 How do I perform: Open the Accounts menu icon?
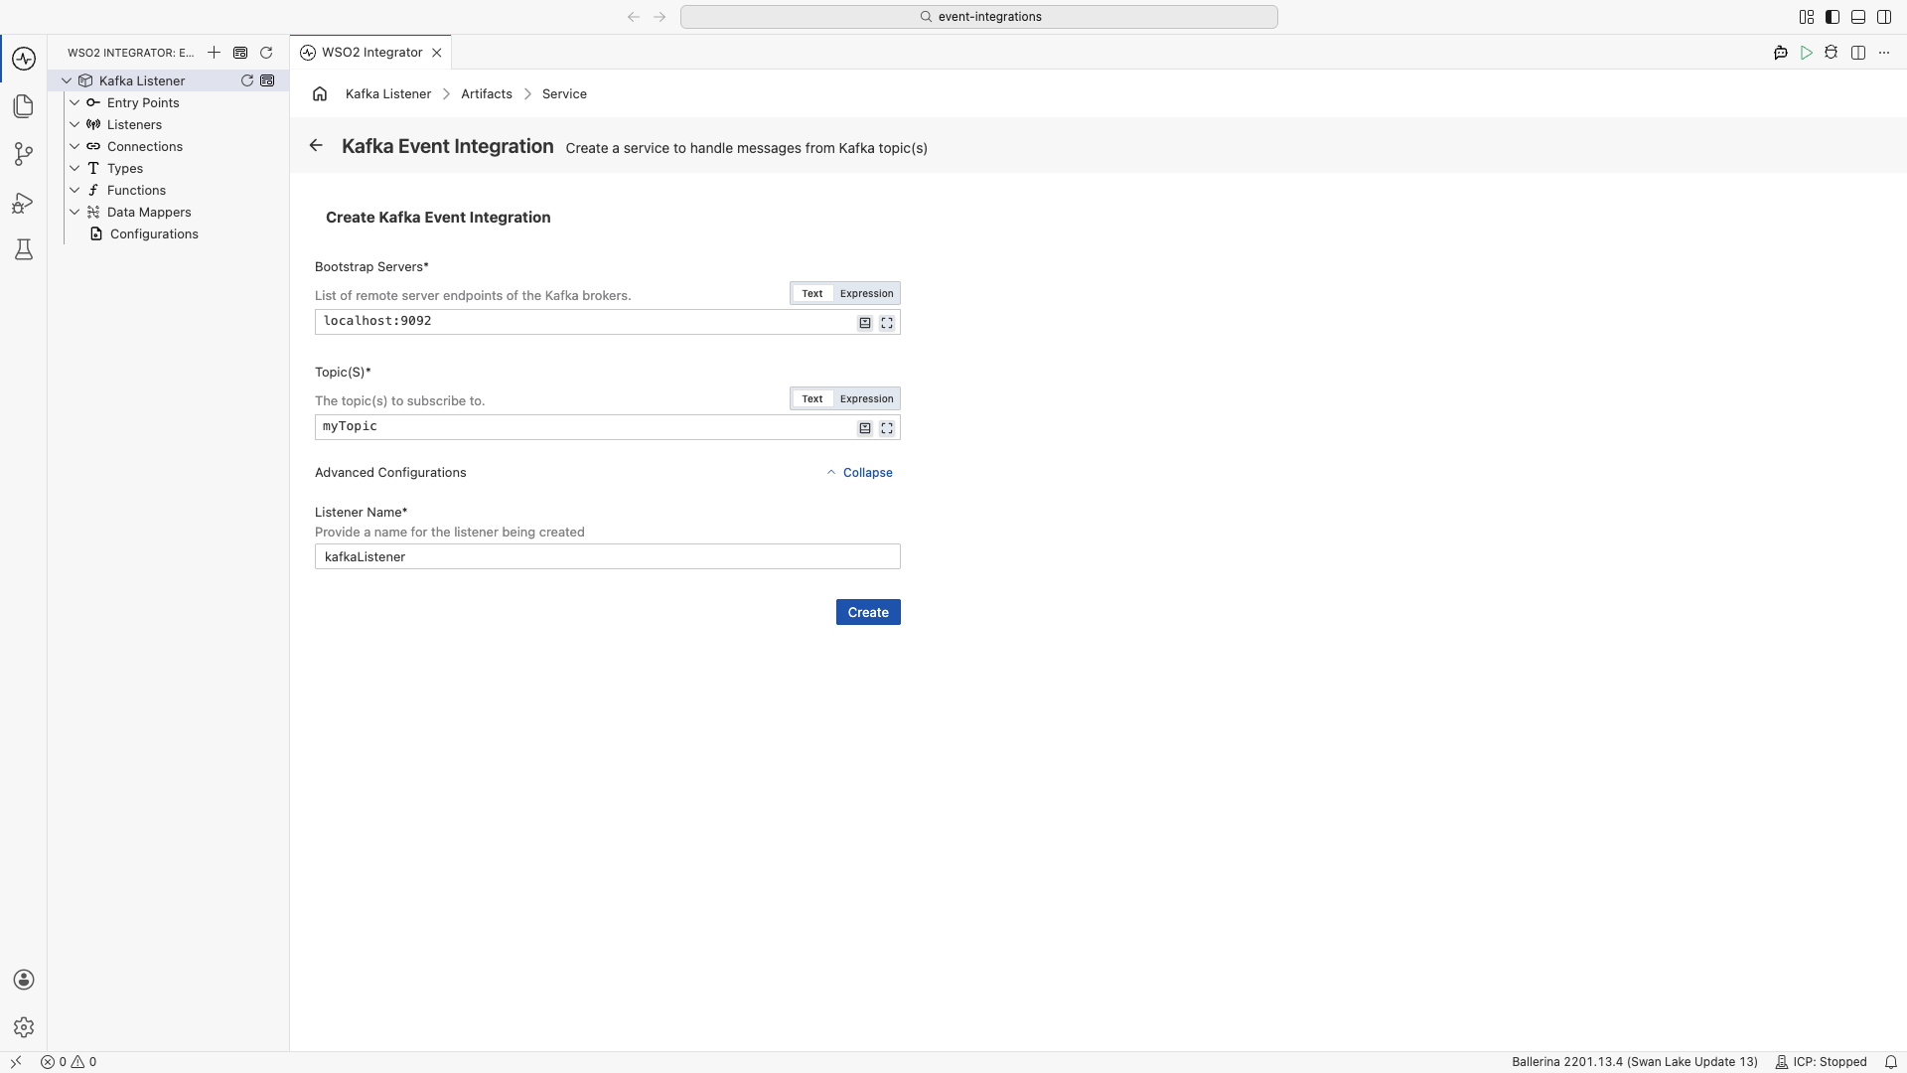pos(24,980)
